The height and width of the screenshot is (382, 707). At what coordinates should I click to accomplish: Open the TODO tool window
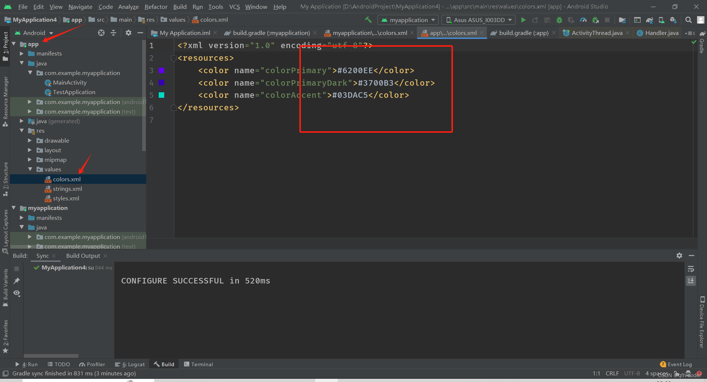[x=59, y=364]
